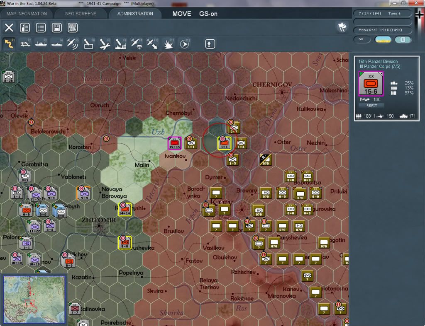Select the Air transfer mode (F10) icon
Screen dimensions: 425x326
coord(152,43)
